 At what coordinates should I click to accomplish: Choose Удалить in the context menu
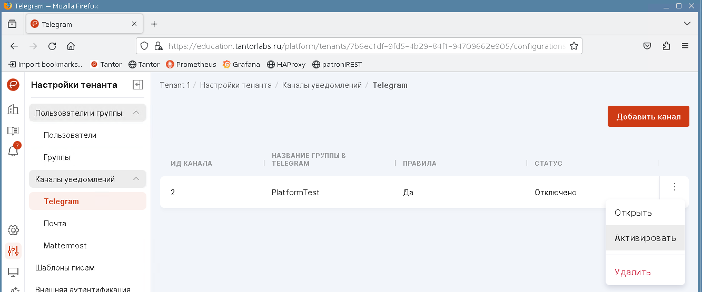click(x=632, y=272)
